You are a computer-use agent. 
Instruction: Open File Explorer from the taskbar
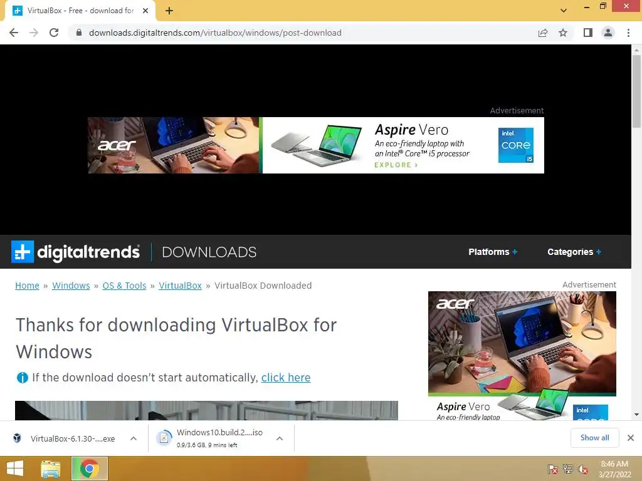[50, 468]
